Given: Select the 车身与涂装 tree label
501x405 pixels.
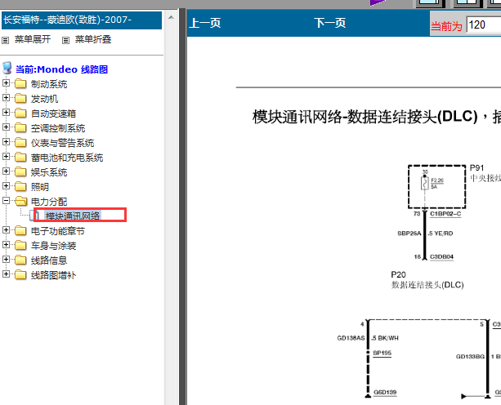Looking at the screenshot, I should pyautogui.click(x=53, y=246).
